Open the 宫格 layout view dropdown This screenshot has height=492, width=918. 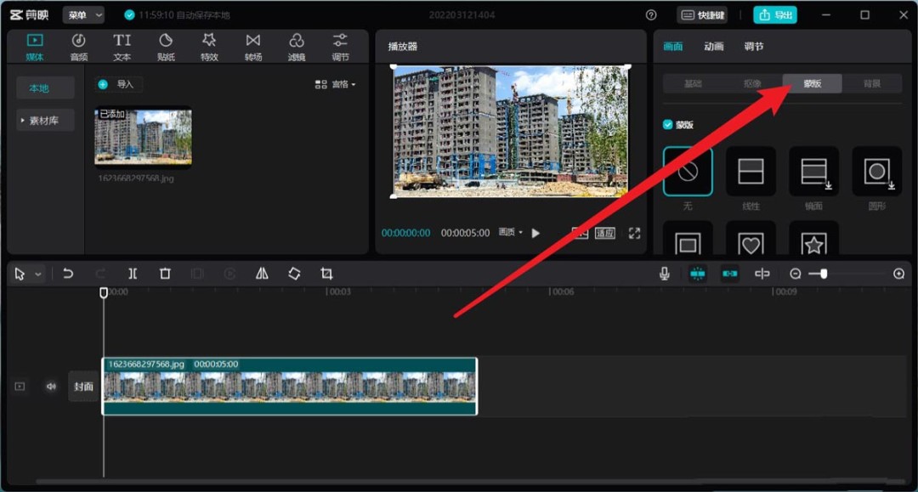point(339,83)
